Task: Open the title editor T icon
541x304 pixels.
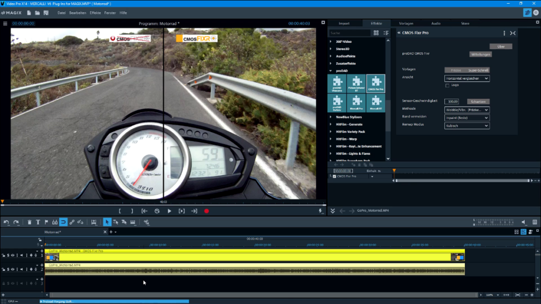Action: pos(38,222)
